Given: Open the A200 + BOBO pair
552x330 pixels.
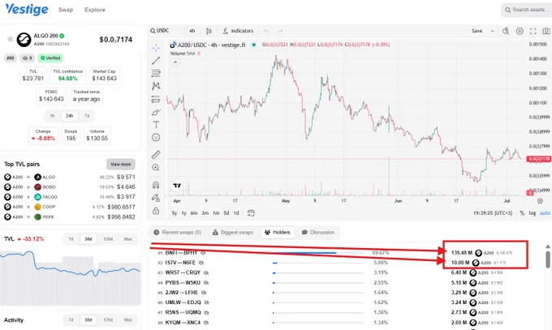Looking at the screenshot, I should tap(70, 186).
